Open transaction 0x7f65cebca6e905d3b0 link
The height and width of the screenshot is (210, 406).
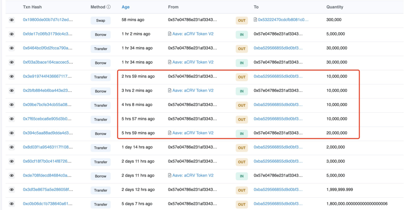(48, 119)
